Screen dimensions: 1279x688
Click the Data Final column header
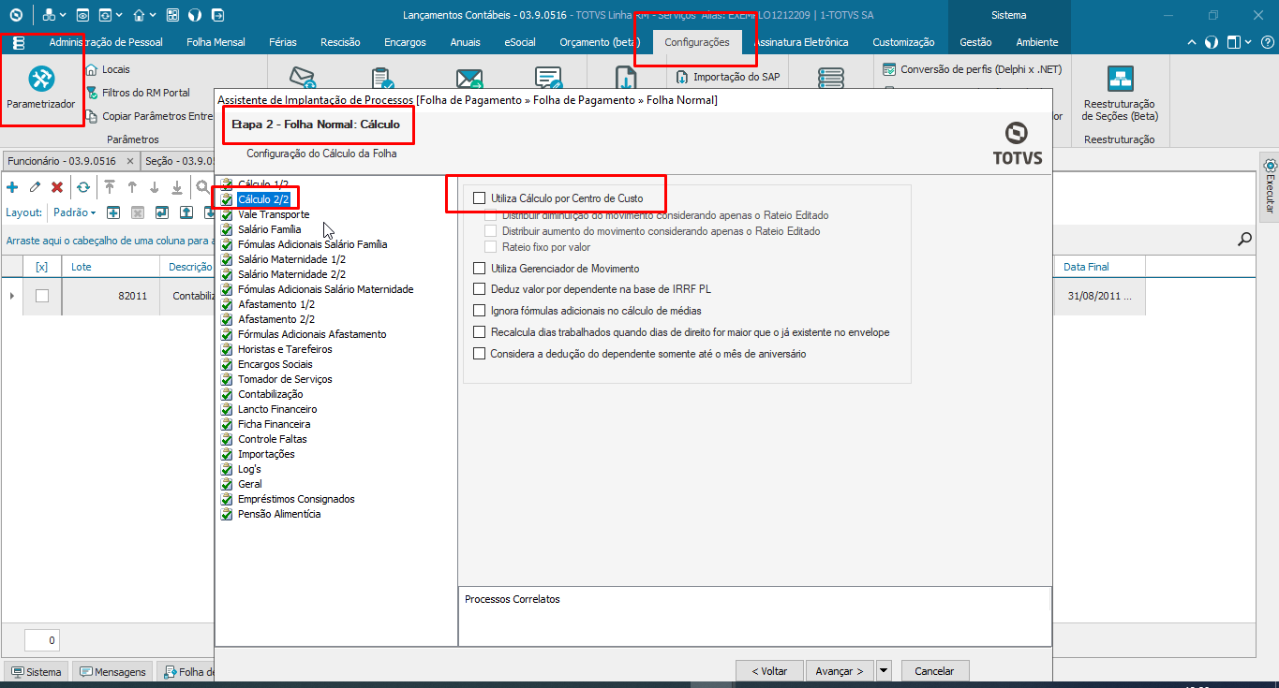tap(1100, 267)
